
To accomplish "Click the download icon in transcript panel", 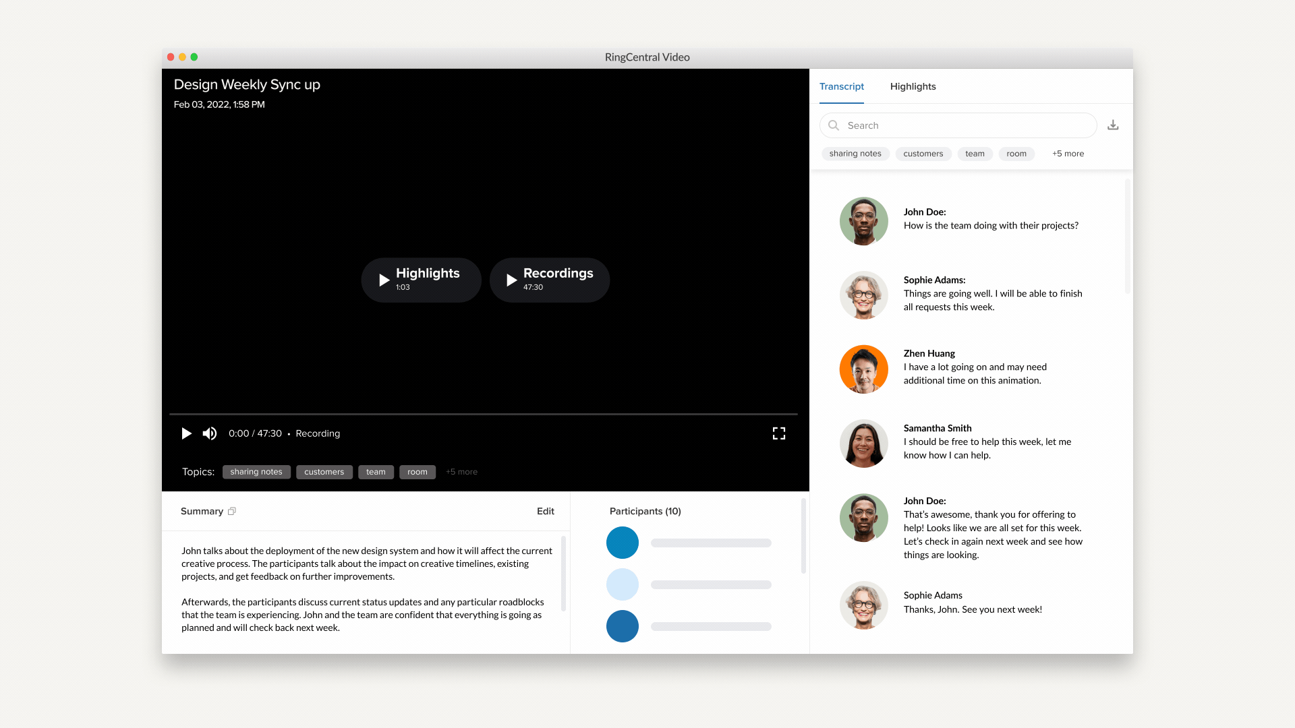I will click(1113, 125).
